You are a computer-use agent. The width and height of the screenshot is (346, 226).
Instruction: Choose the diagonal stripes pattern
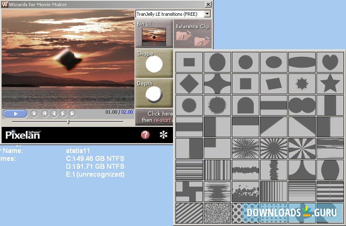click(x=189, y=213)
